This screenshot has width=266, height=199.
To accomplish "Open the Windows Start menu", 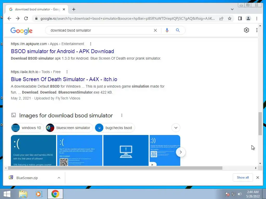I will pos(7,194).
